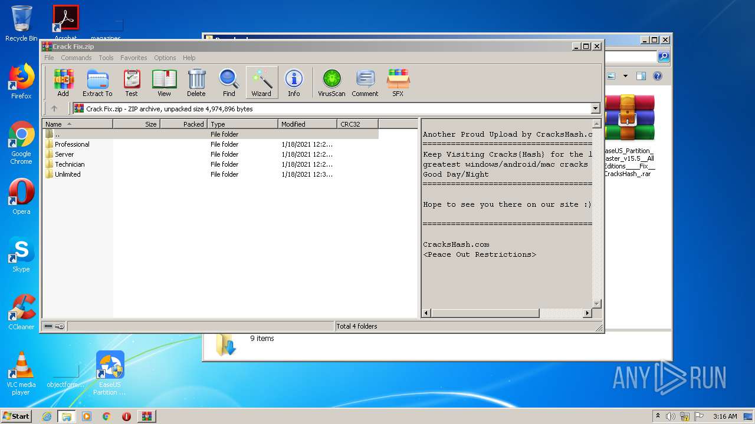Toggle preview pane icon in Explorer window
Screen dimensions: 755x424
pyautogui.click(x=641, y=76)
